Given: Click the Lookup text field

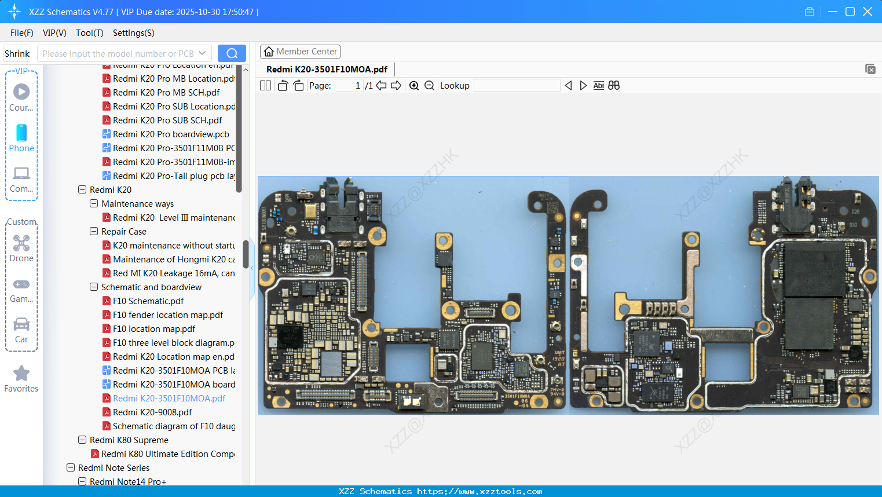Looking at the screenshot, I should point(517,86).
